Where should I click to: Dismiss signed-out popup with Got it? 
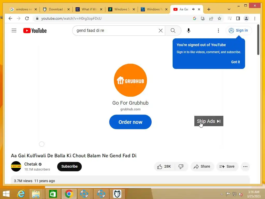click(x=235, y=62)
